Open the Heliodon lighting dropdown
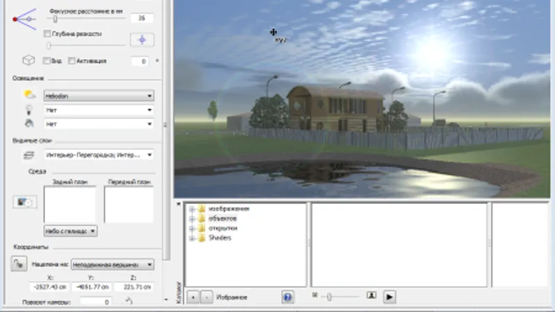Screen dimensions: 555x312 tap(99, 96)
